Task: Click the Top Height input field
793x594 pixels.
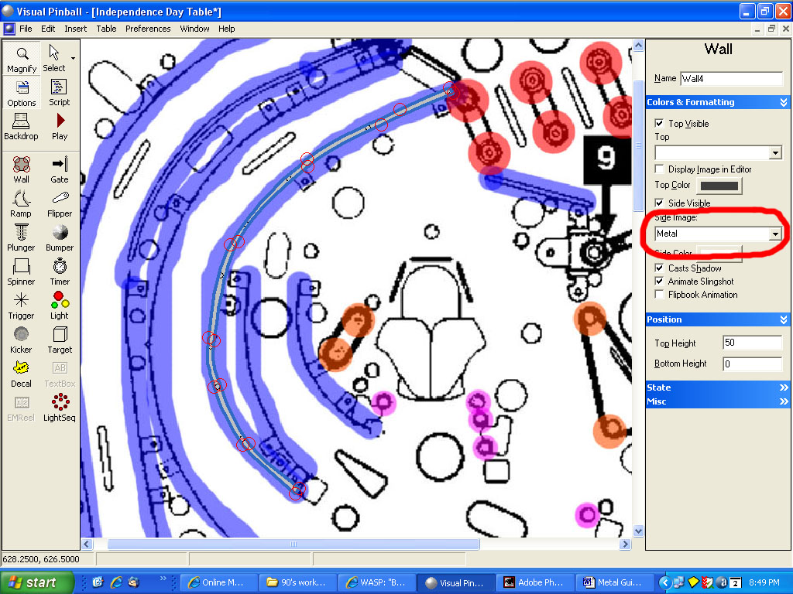Action: coord(751,343)
